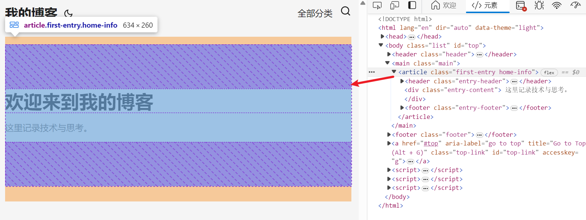Click the page scrollbar up arrow

(363, 3)
